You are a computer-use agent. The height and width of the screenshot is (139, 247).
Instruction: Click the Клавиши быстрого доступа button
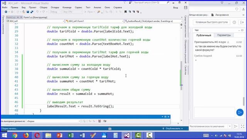tap(211, 22)
